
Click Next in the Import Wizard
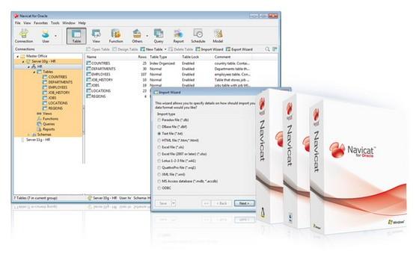tap(244, 203)
